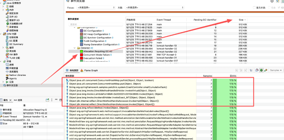
Task: Select Concurrent Mode Failure event type
Action: point(97,55)
